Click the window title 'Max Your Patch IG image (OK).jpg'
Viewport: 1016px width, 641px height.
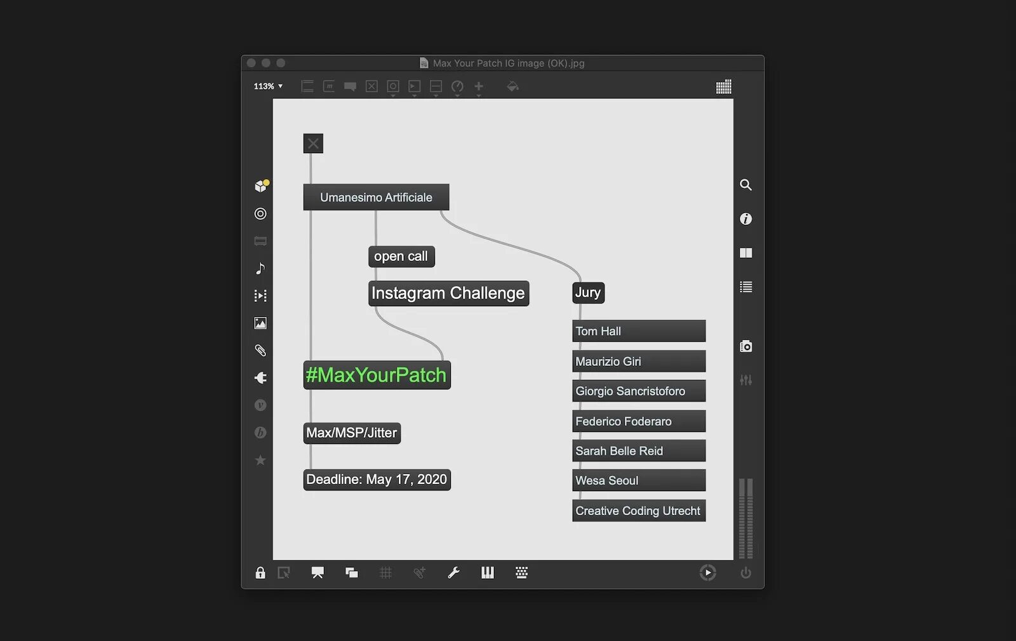coord(509,64)
